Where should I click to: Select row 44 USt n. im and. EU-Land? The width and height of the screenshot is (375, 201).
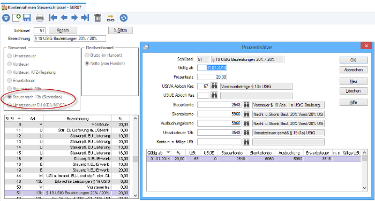pos(67,176)
